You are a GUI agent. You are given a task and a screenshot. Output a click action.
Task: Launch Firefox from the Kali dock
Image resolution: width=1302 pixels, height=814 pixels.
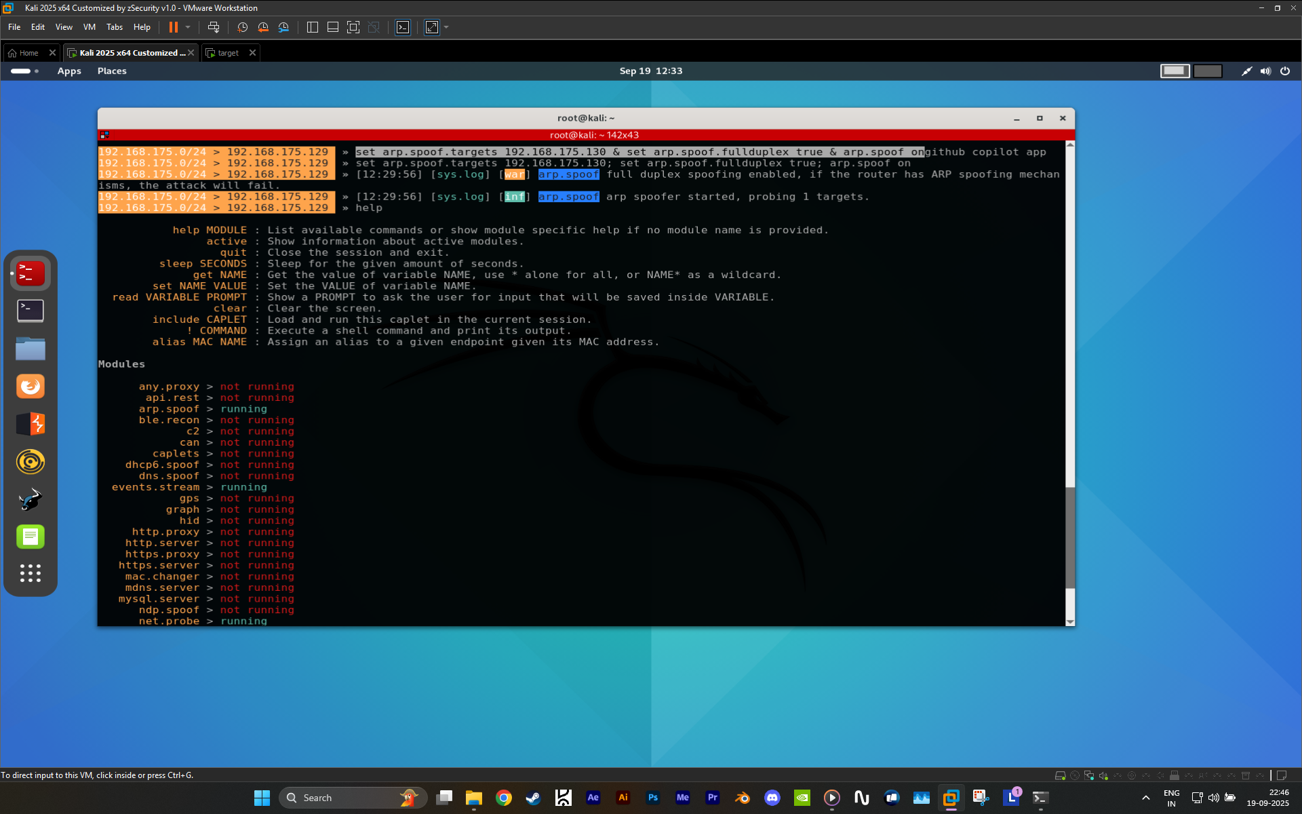(31, 386)
